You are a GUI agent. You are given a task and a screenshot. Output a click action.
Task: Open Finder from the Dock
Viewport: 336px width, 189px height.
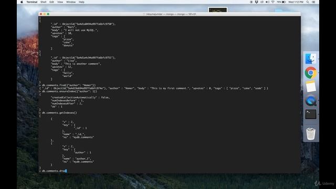(x=310, y=59)
